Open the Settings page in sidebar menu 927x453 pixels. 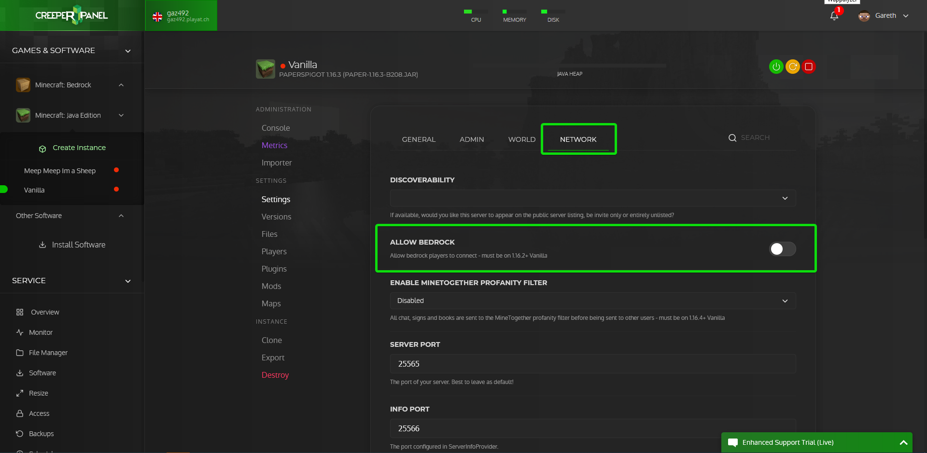(x=276, y=199)
